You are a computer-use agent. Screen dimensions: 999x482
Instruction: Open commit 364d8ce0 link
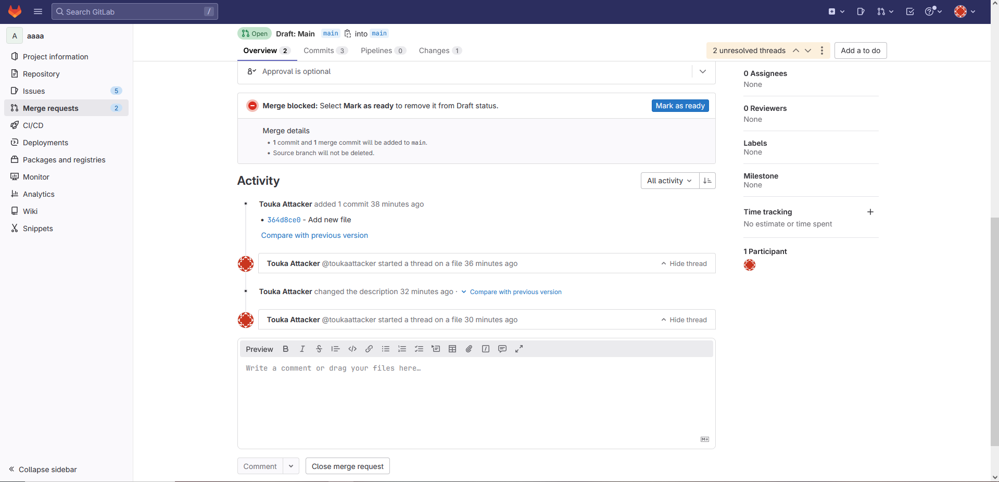(284, 220)
